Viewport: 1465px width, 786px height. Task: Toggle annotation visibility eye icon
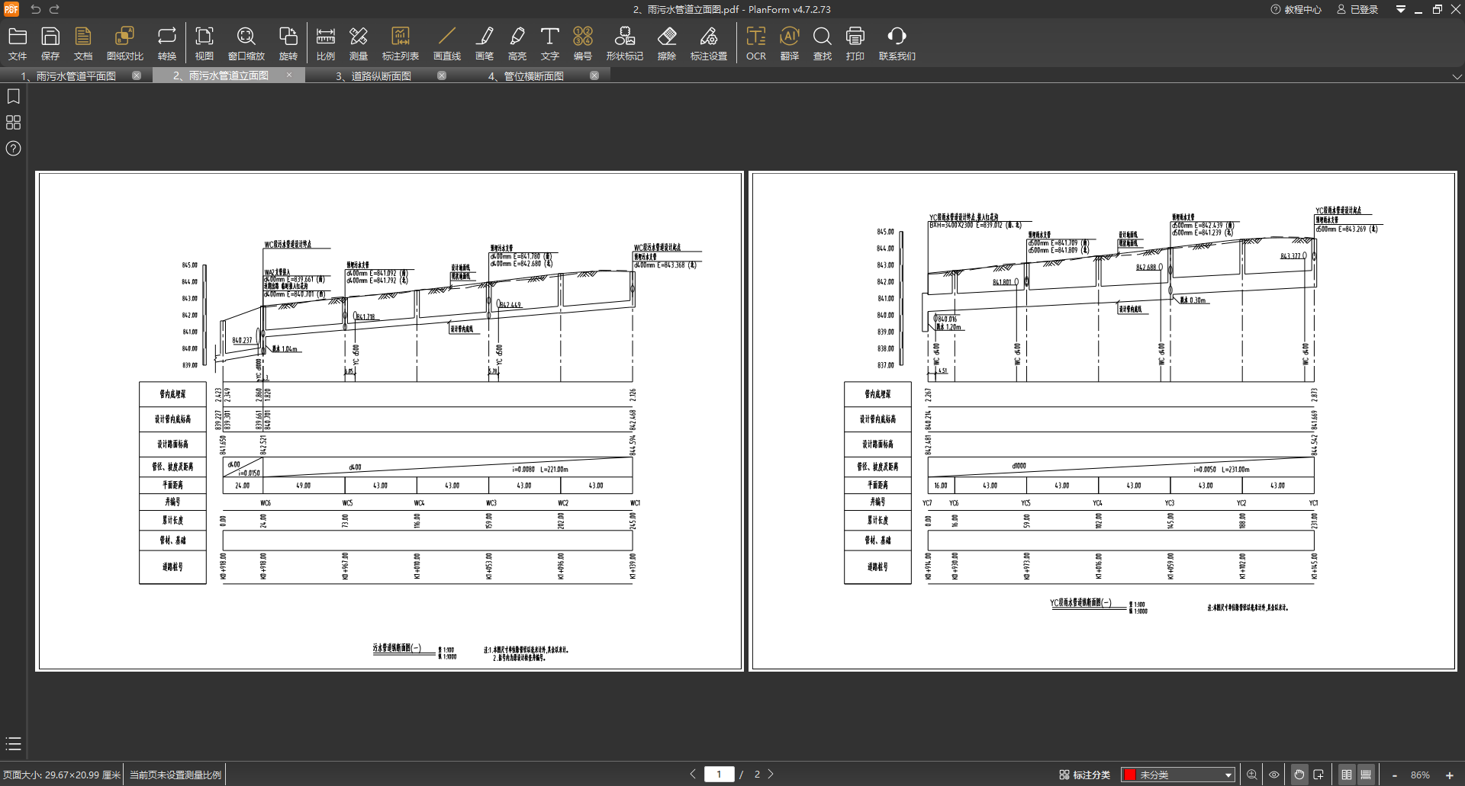point(1273,775)
